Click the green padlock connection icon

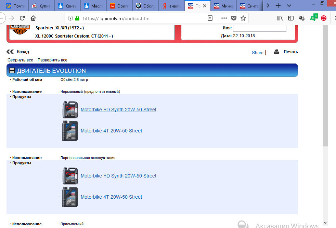[x=77, y=18]
